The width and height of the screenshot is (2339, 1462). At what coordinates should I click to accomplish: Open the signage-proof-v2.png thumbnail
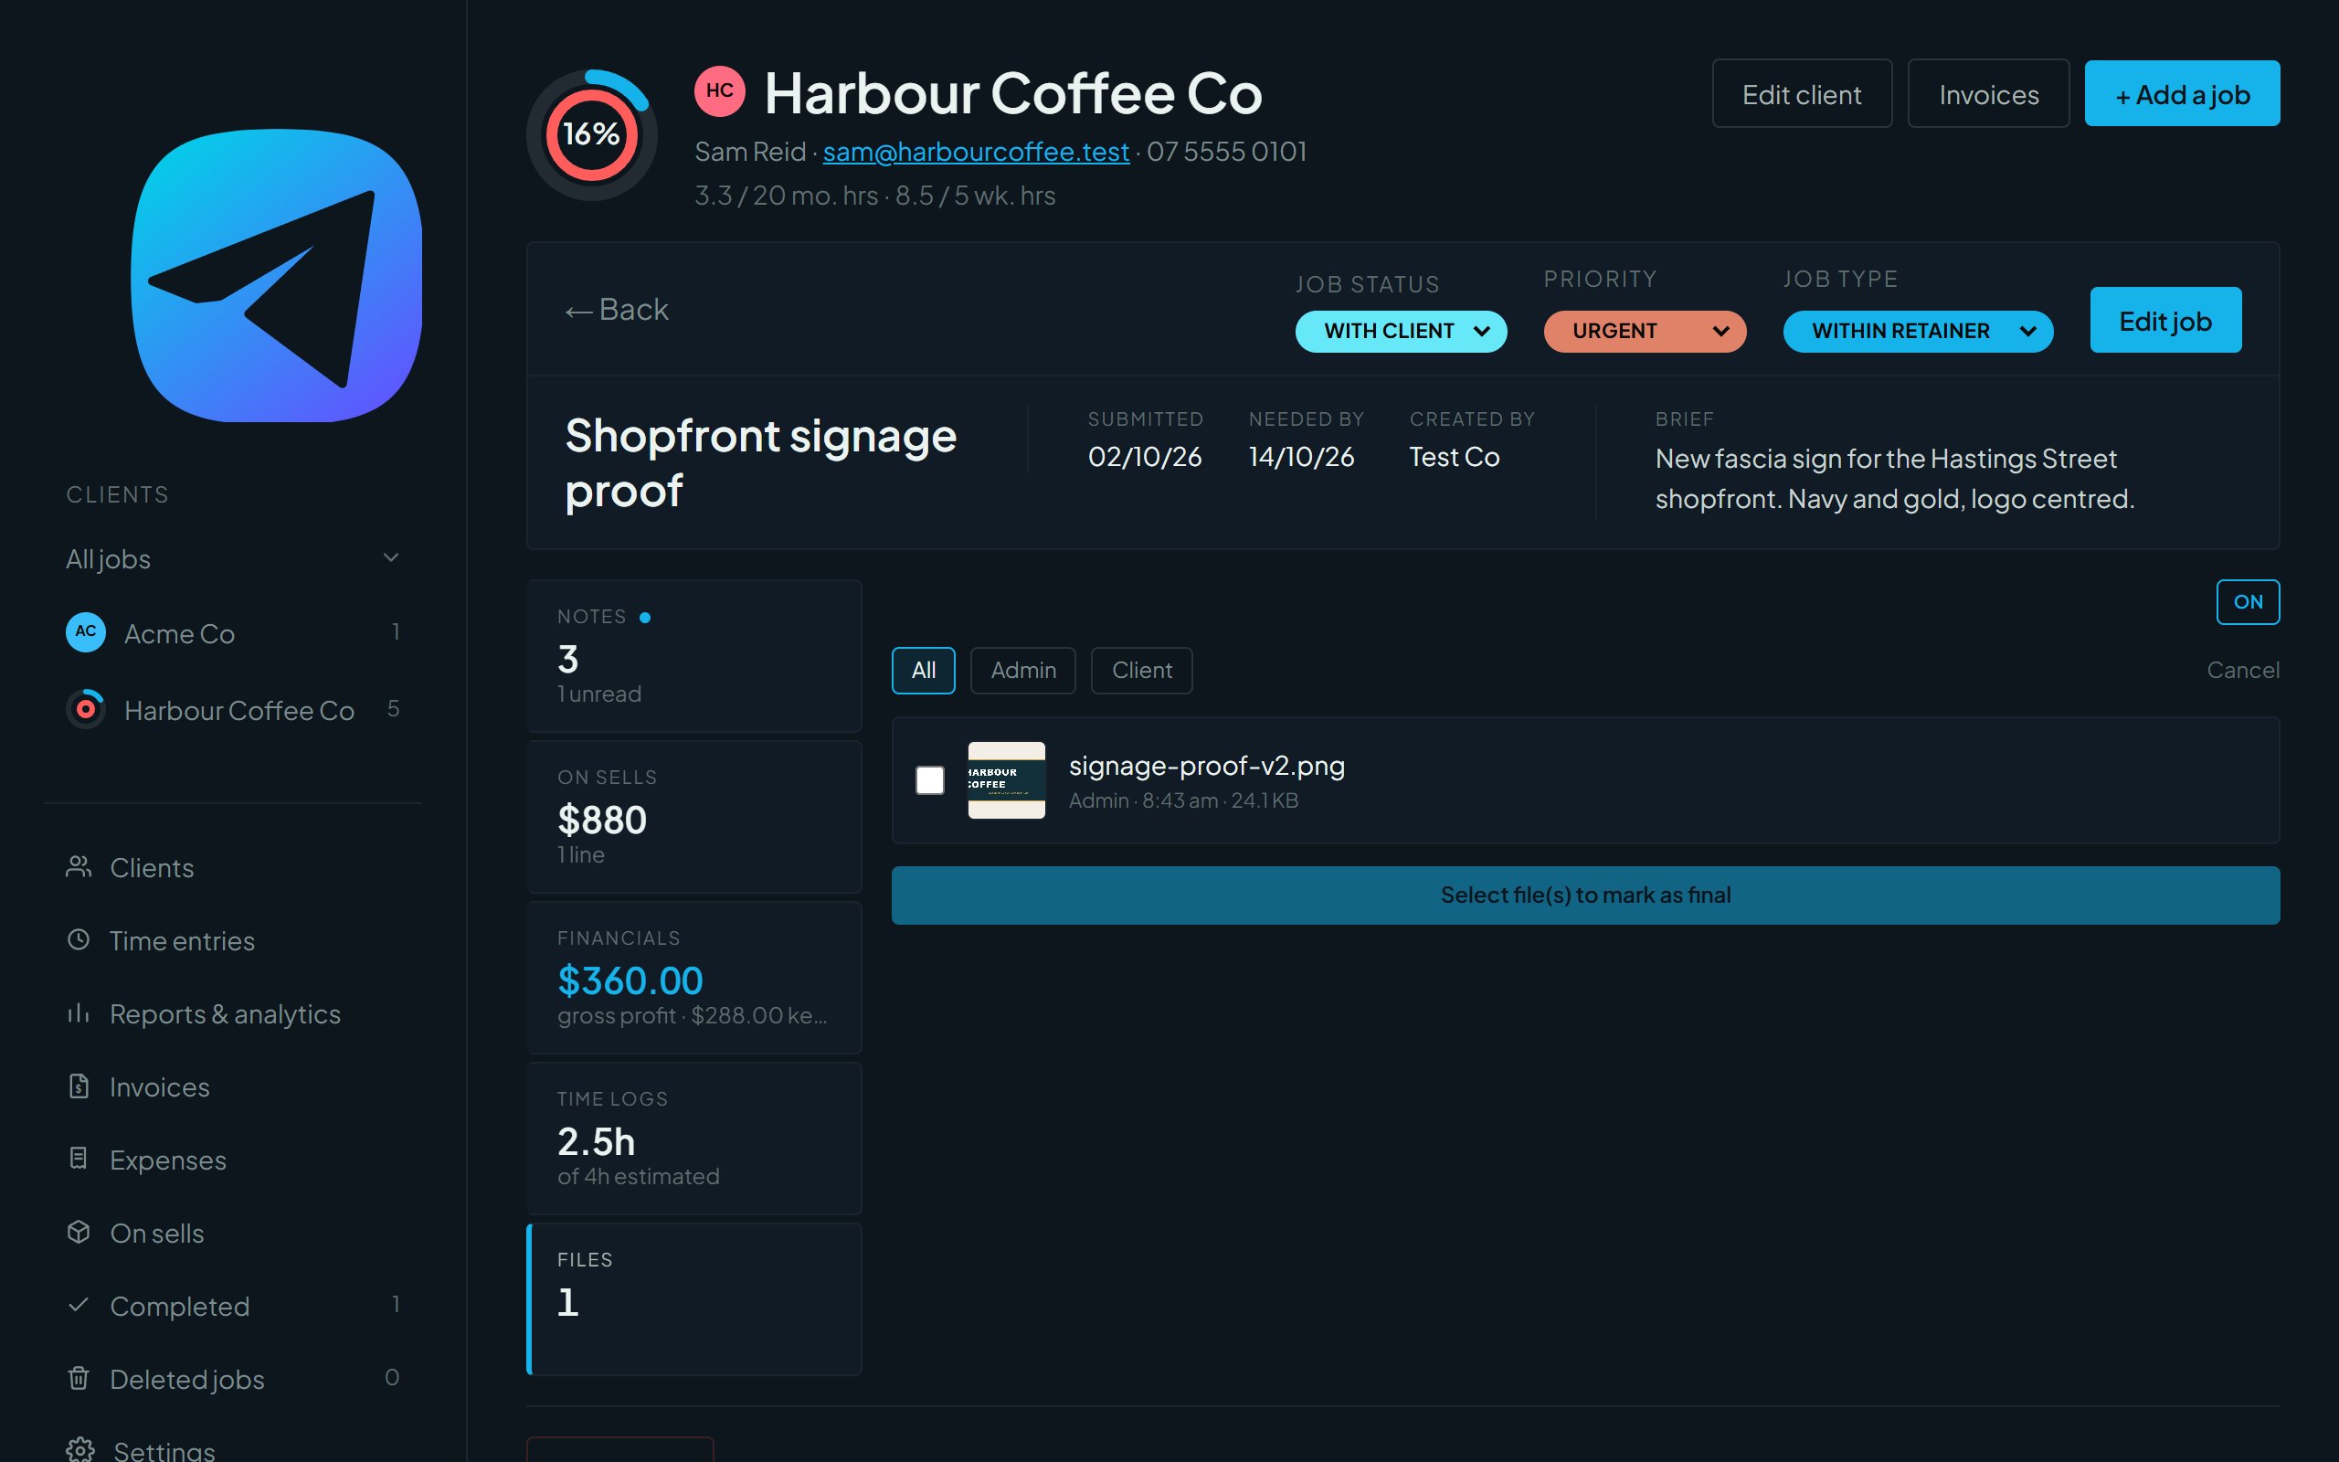pyautogui.click(x=1006, y=780)
